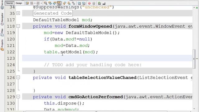199x112 pixels.
Task: Click Stop Macro Recording icon
Action: [94, 3]
